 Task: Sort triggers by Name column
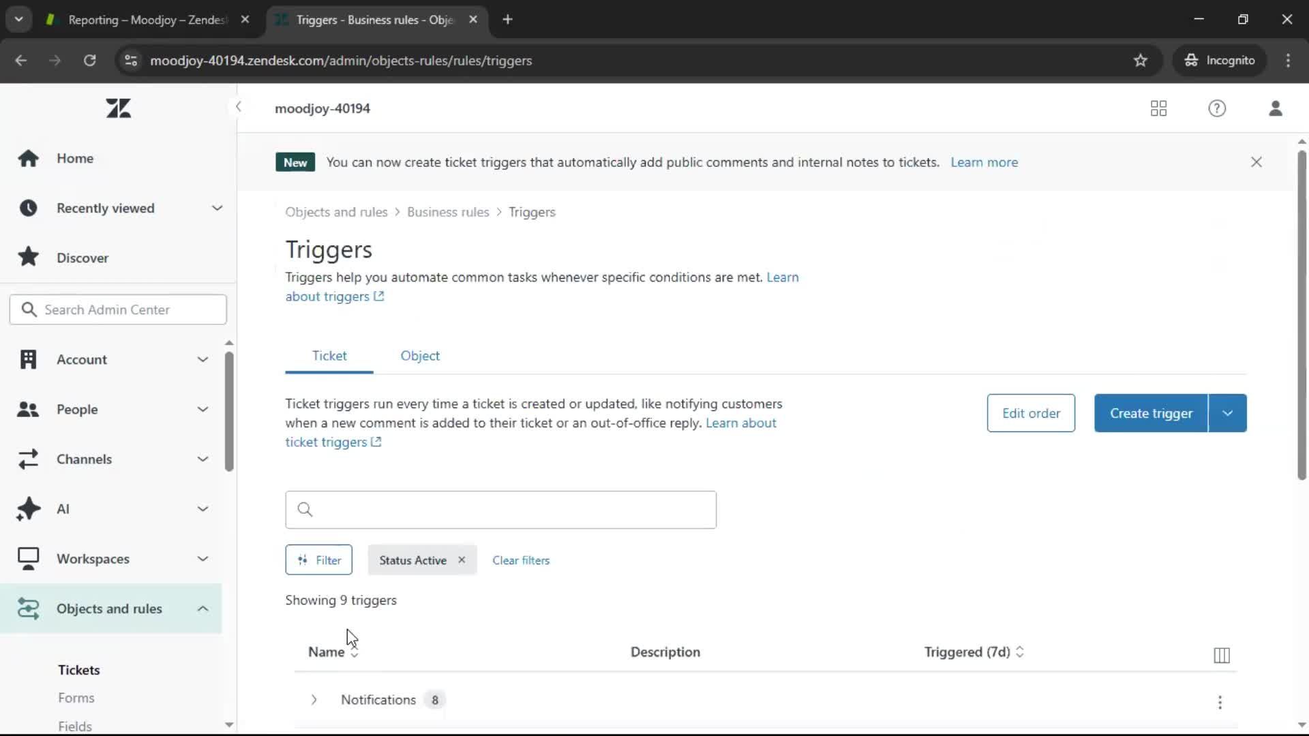pyautogui.click(x=333, y=652)
